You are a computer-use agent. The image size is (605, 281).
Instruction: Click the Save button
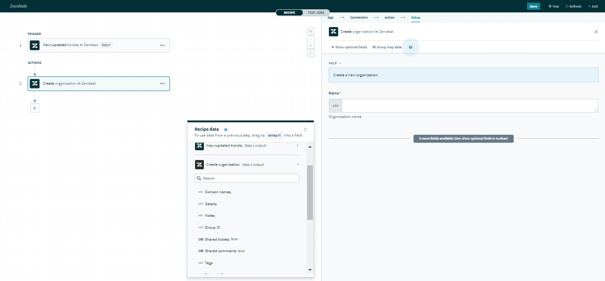[534, 6]
